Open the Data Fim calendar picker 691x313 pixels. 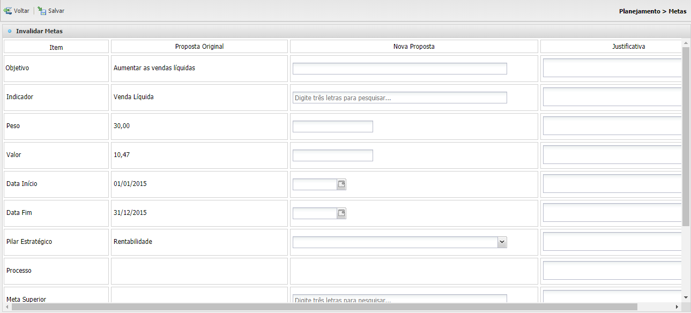[341, 213]
